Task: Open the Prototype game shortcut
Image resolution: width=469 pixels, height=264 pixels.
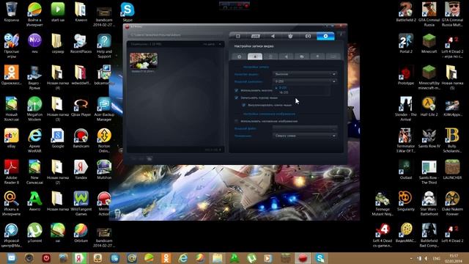Action: pos(406,75)
